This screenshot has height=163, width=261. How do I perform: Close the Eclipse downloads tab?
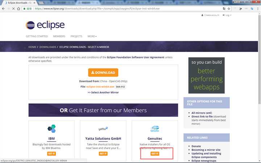34,3
